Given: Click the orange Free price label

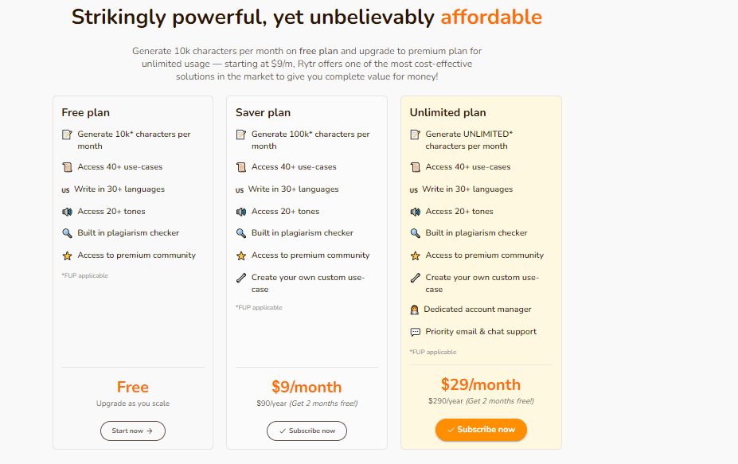Looking at the screenshot, I should tap(133, 387).
